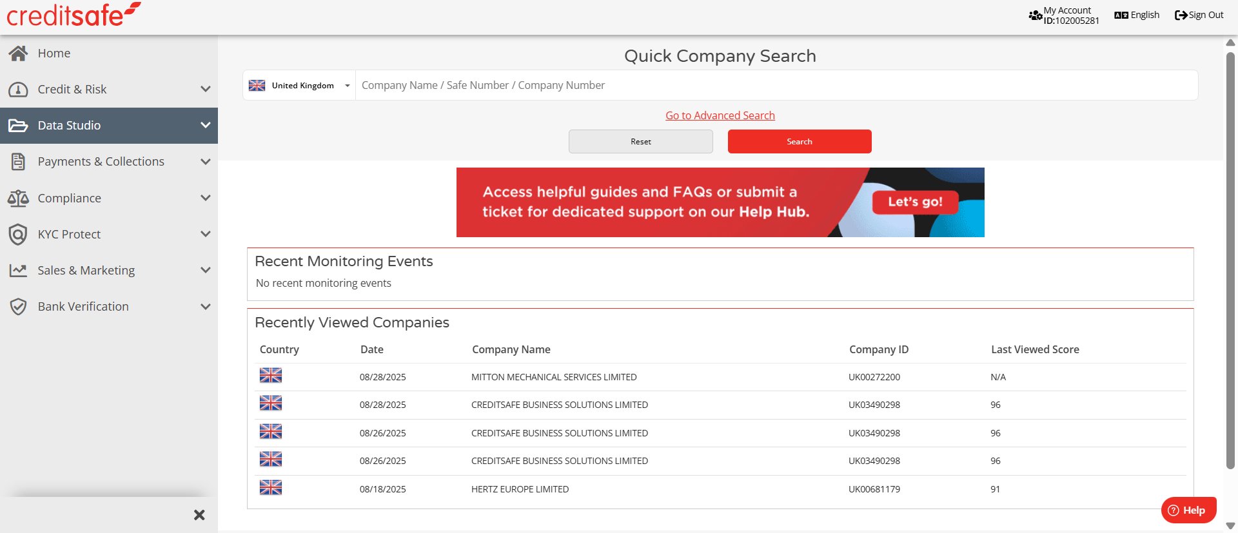
Task: Click the Help Hub banner text
Action: click(645, 202)
